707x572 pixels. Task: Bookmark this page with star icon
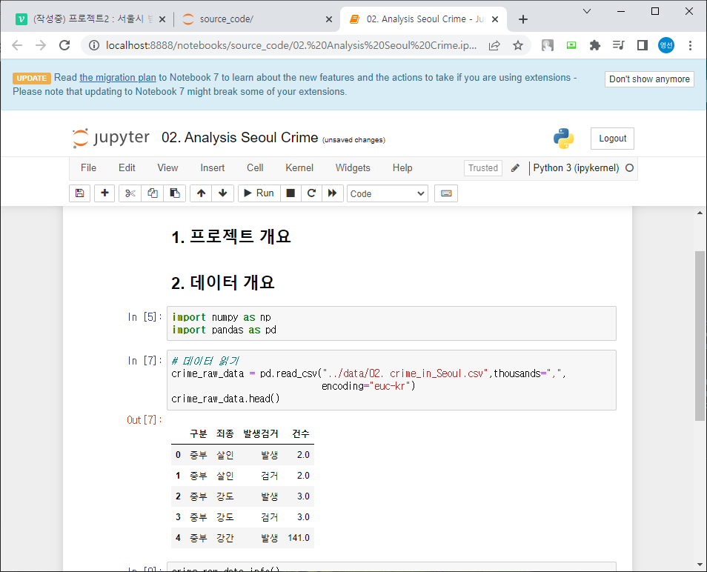(x=518, y=45)
